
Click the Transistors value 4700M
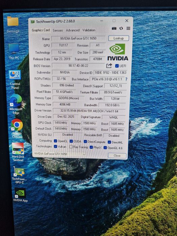[x=98, y=59]
